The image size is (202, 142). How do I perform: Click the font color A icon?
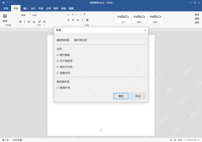pos(45,22)
